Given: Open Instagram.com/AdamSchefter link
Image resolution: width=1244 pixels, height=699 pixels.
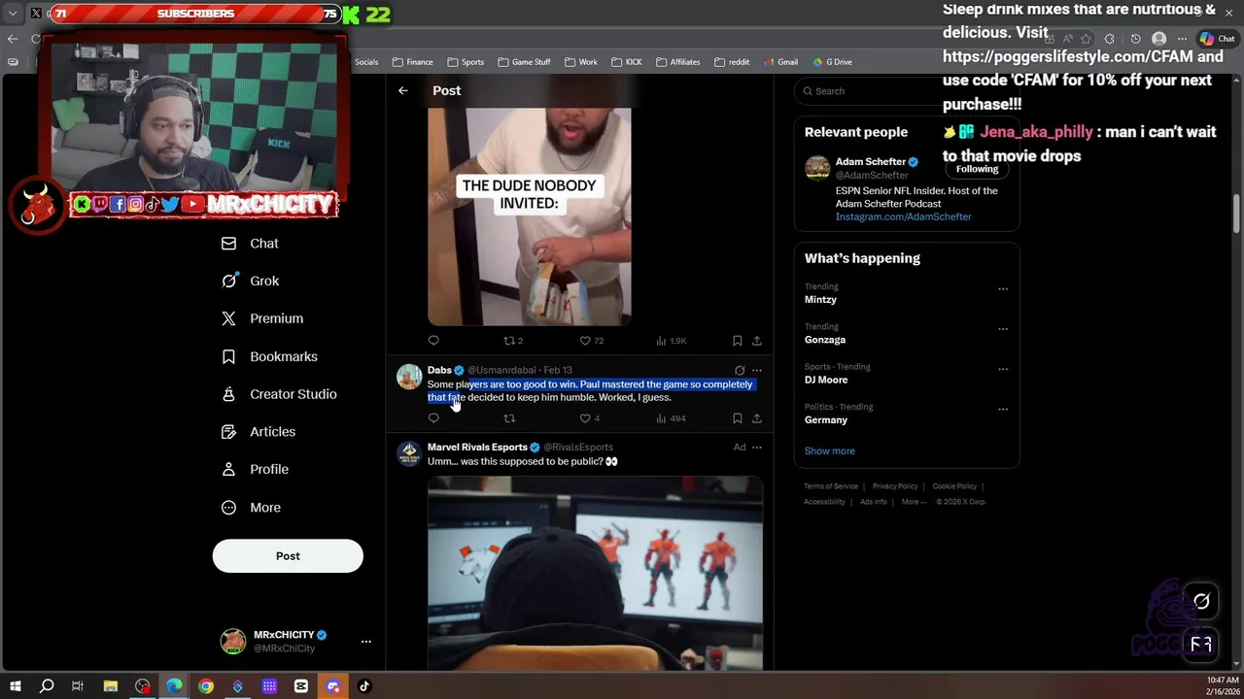Looking at the screenshot, I should click(x=903, y=216).
